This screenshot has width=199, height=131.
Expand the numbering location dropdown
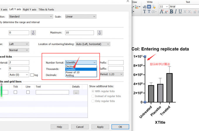point(92,44)
